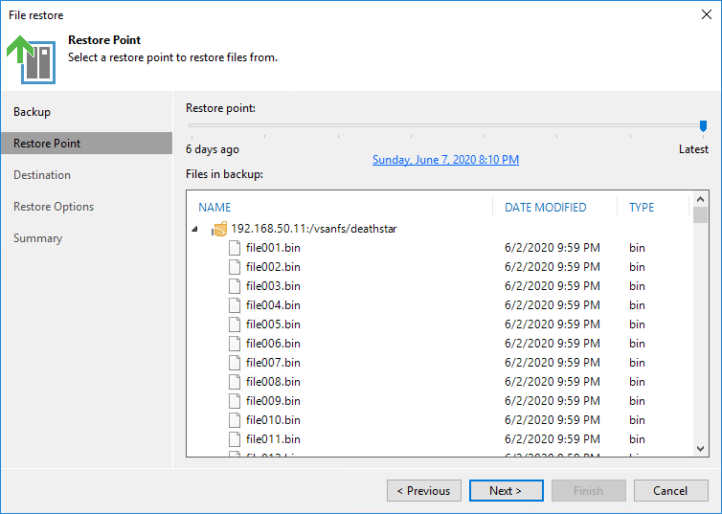Click the '6 days ago' slider label
722x514 pixels.
point(213,149)
